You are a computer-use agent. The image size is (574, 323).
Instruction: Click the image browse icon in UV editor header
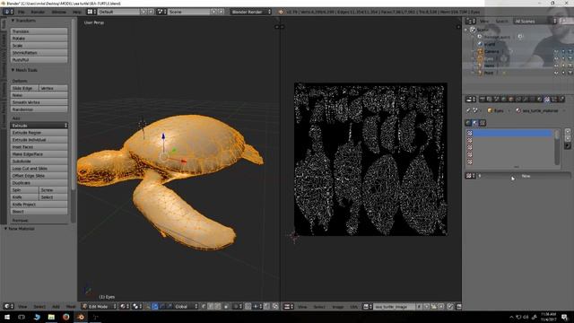[x=367, y=307]
